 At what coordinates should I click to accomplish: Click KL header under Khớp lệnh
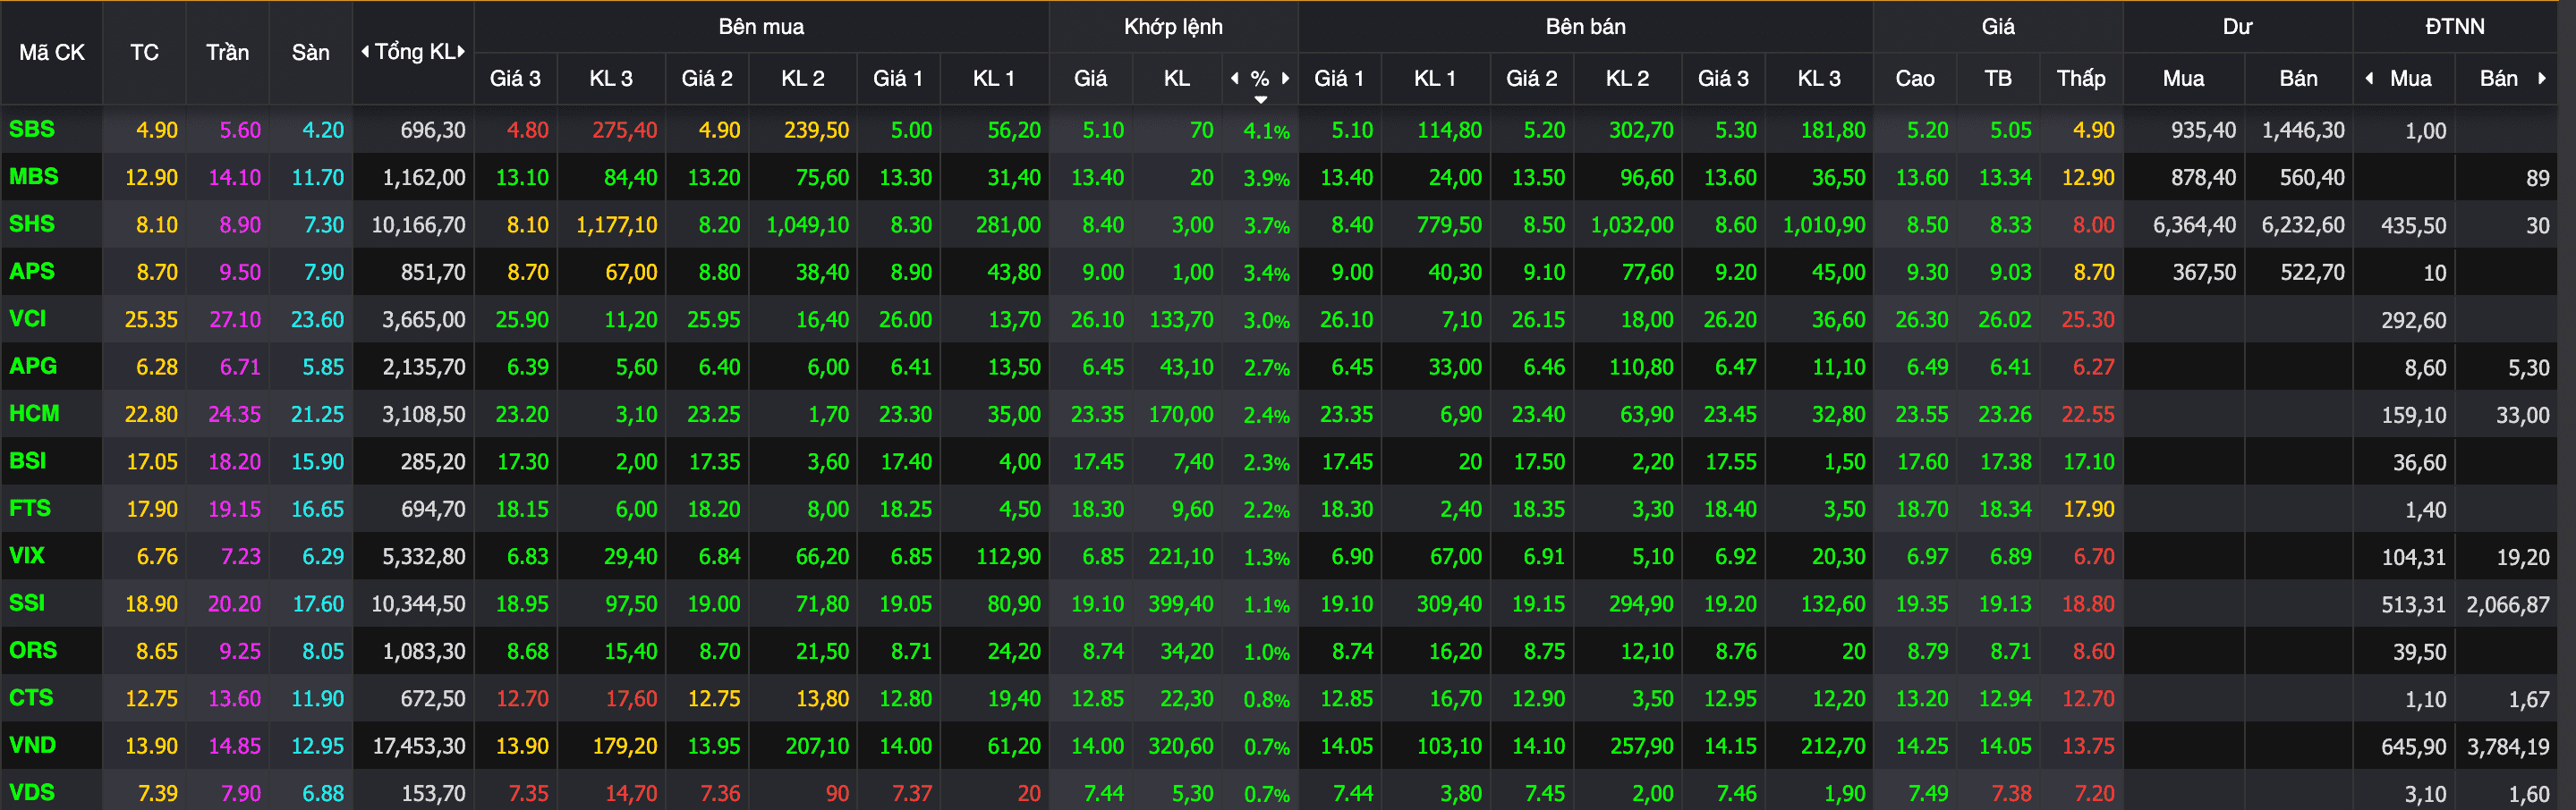point(1177,78)
